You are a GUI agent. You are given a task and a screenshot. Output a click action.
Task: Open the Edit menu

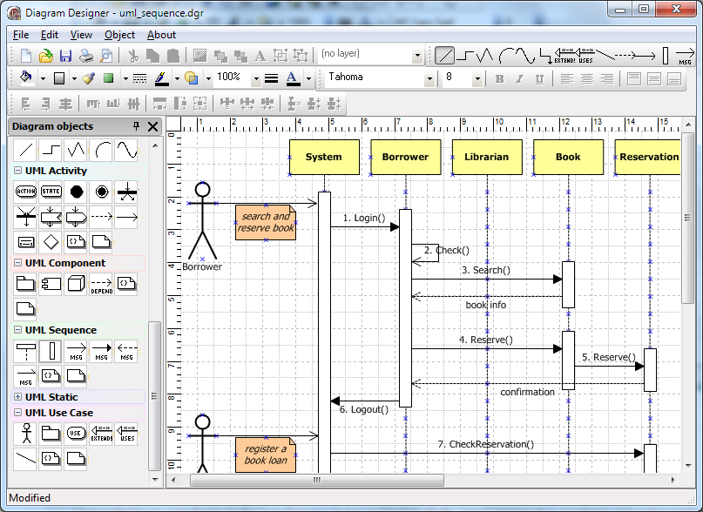pos(50,35)
